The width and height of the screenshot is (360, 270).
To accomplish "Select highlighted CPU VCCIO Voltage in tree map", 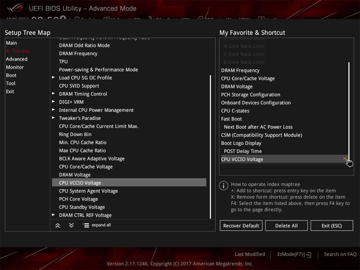I will click(129, 183).
